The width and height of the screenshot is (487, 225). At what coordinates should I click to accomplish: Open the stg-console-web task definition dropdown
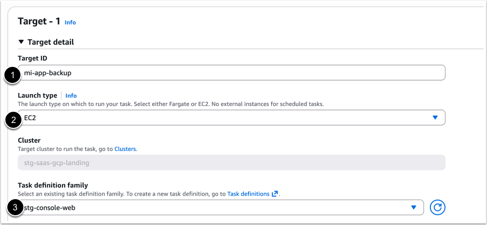pos(215,207)
